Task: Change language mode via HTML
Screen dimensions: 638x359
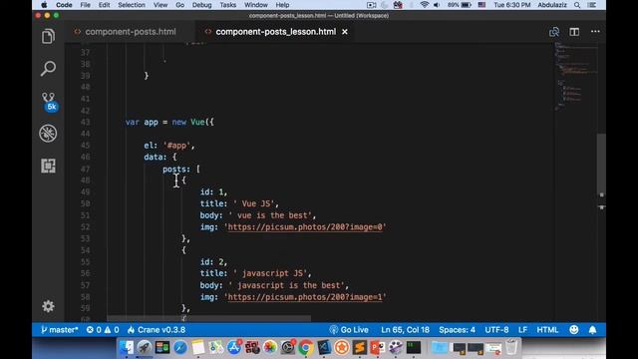Action: 547,330
